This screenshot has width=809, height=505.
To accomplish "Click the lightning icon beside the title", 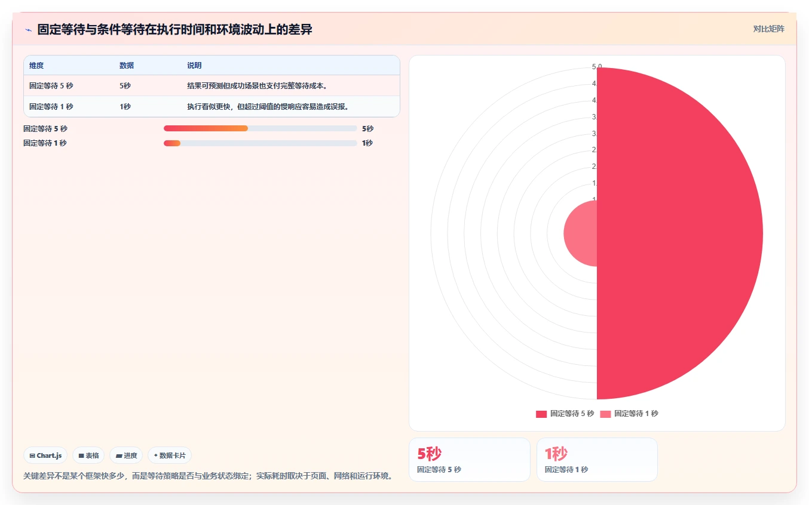I will (28, 30).
